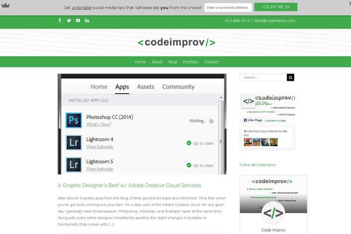Select the Assets tab in Creative Cloud image
Viewport: 351px width, 234px height.
point(146,87)
